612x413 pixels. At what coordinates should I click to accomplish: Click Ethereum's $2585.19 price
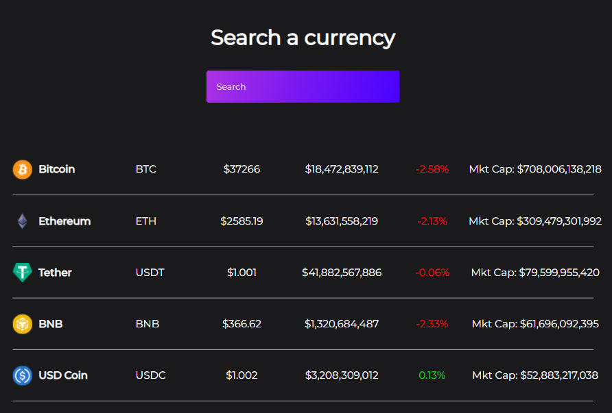[242, 221]
